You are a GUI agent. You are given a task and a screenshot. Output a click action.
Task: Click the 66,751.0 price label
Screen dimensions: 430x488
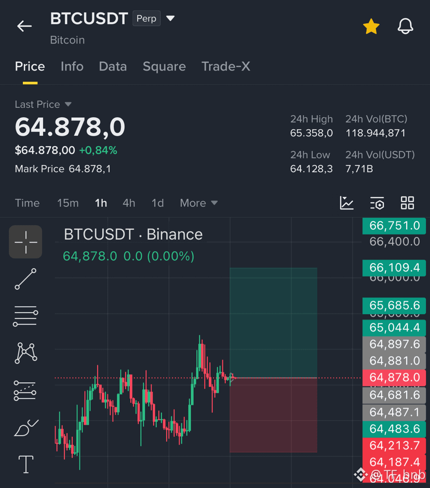click(394, 226)
